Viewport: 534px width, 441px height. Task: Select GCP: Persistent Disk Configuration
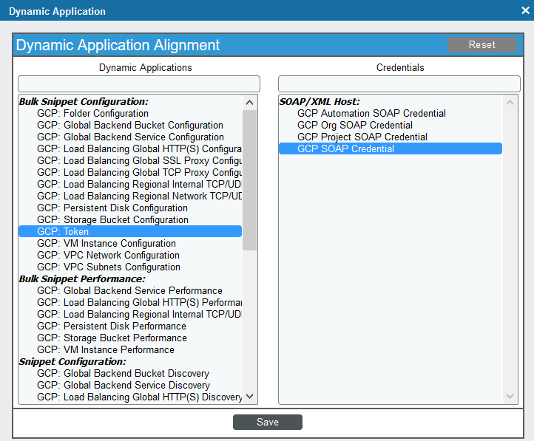point(130,208)
